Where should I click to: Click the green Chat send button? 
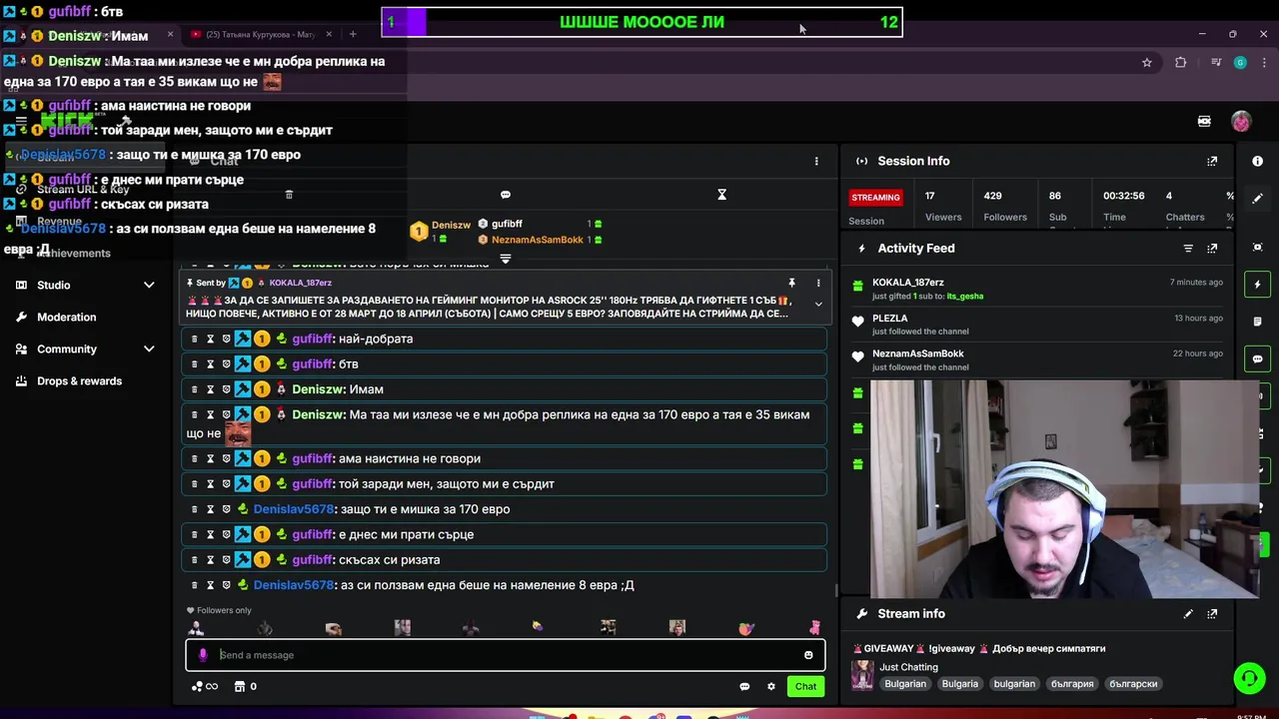805,686
